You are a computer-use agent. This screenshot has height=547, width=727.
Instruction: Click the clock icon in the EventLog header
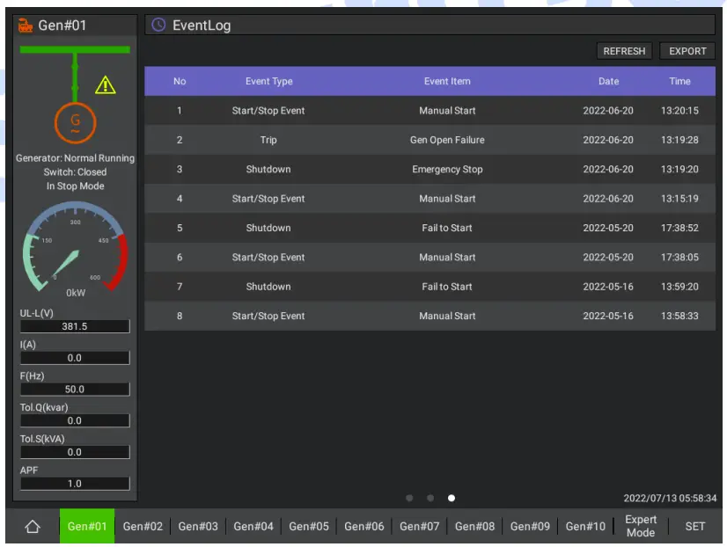(x=158, y=26)
